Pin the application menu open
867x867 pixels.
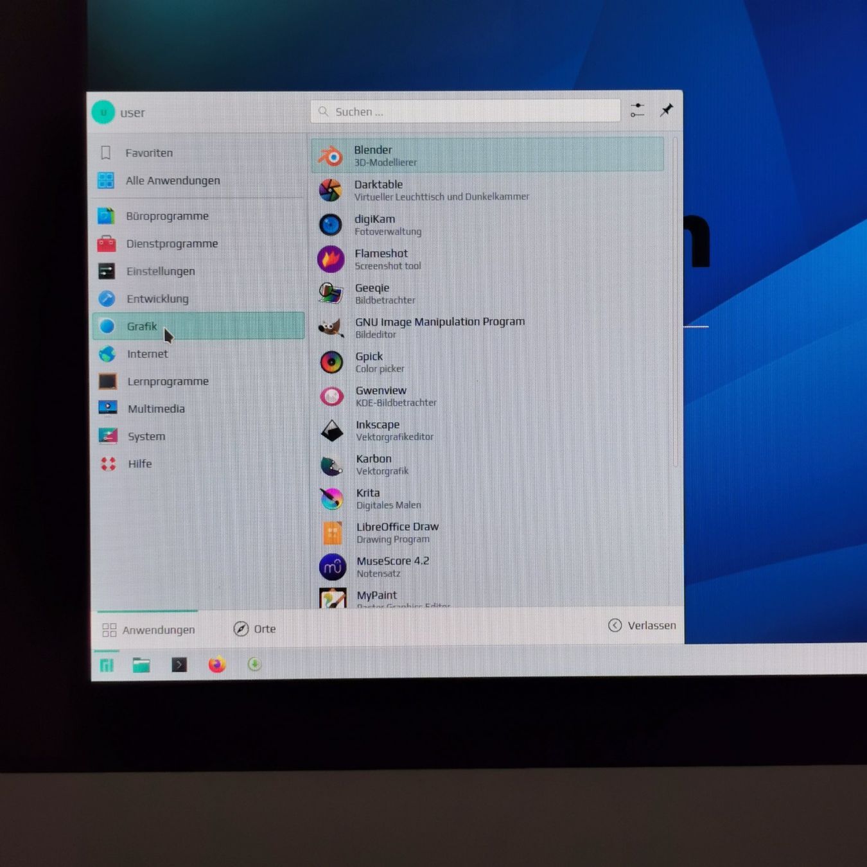tap(667, 110)
